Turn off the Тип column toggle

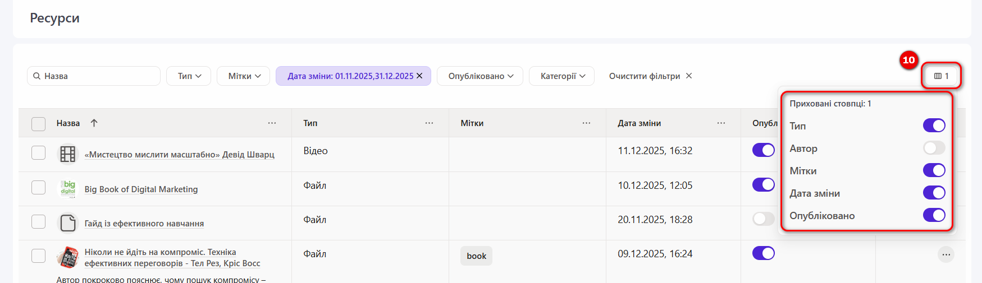coord(934,126)
